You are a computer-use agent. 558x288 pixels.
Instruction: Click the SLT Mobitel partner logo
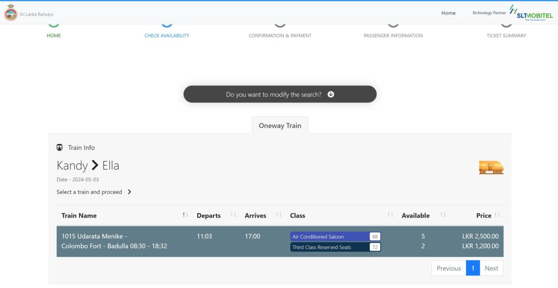531,13
